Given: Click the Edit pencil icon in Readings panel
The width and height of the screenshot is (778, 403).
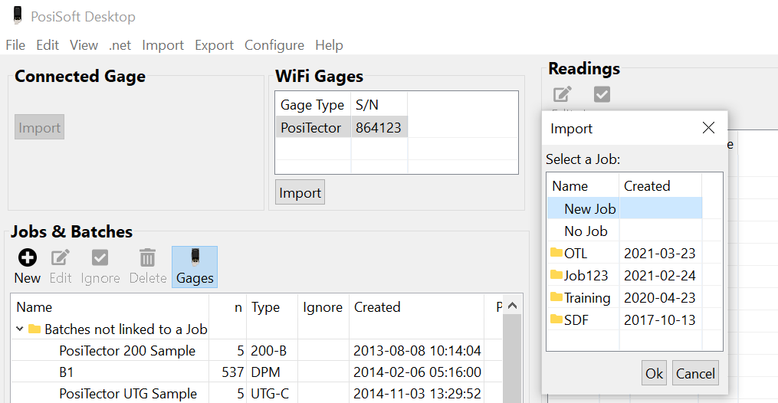Looking at the screenshot, I should click(563, 94).
